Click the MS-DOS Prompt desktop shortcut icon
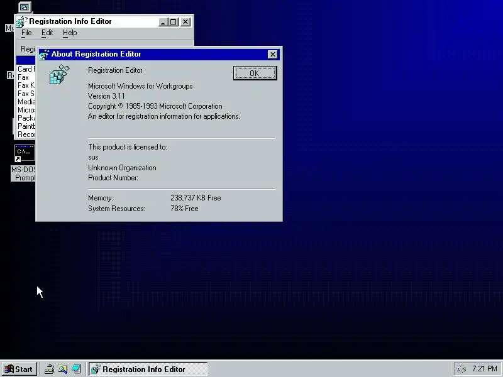The width and height of the screenshot is (503, 377). pos(25,153)
